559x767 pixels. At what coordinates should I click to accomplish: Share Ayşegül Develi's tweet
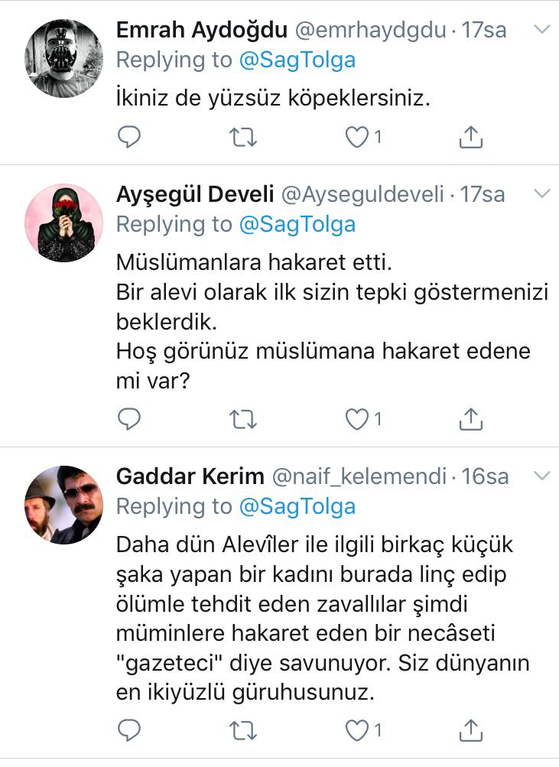tap(470, 418)
